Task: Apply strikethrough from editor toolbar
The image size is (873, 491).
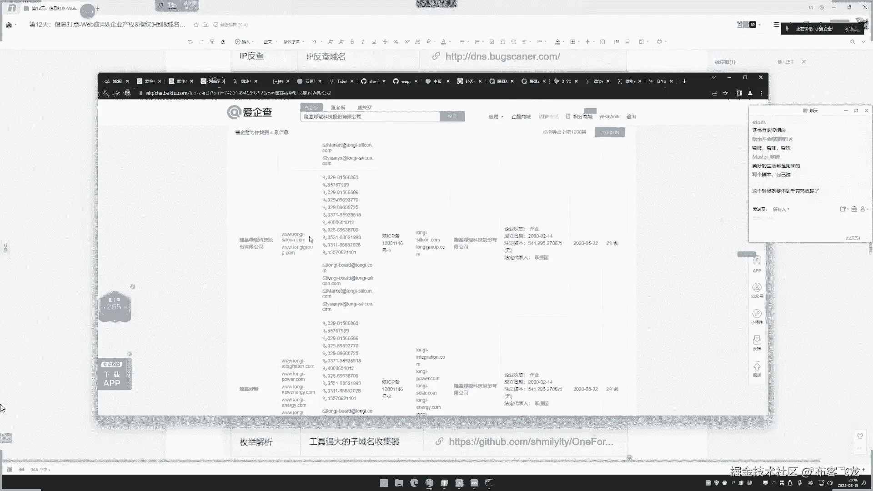Action: pos(385,42)
